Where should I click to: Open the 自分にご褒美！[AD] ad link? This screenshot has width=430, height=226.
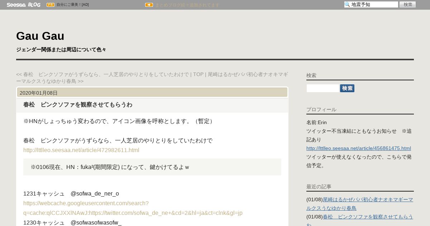pyautogui.click(x=73, y=5)
